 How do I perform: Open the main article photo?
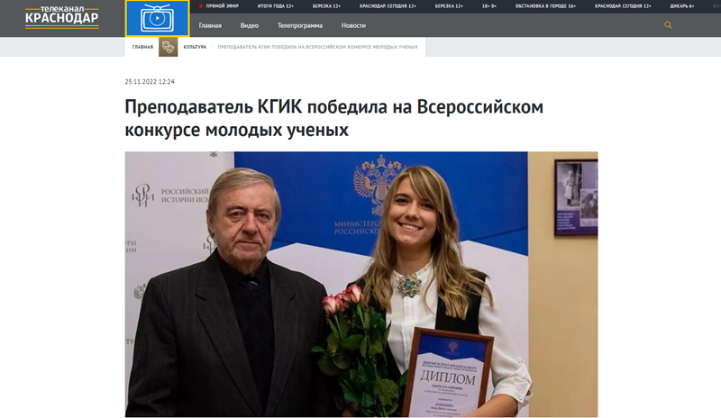pyautogui.click(x=361, y=284)
